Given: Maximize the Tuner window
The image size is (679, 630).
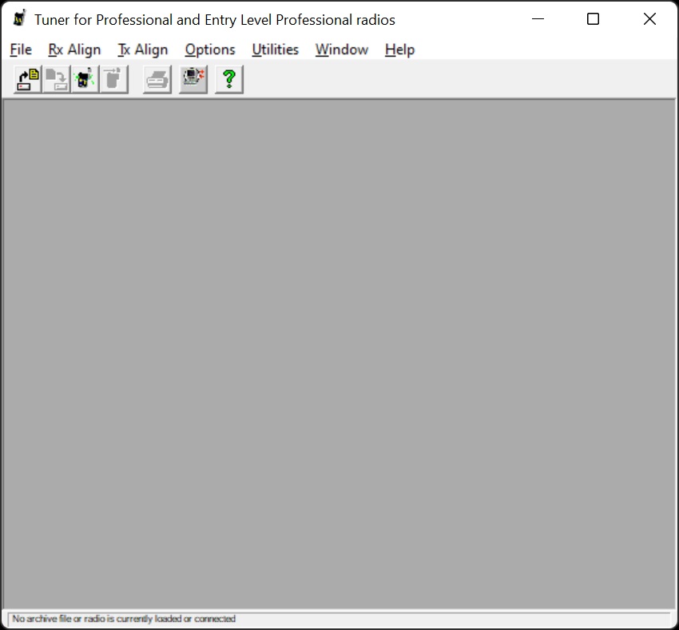Looking at the screenshot, I should tap(593, 19).
